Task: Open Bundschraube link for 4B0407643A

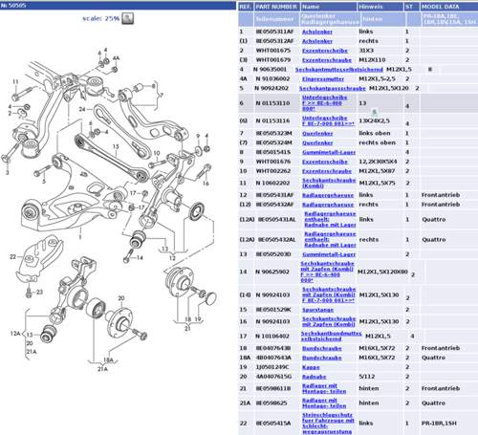Action: (321, 358)
